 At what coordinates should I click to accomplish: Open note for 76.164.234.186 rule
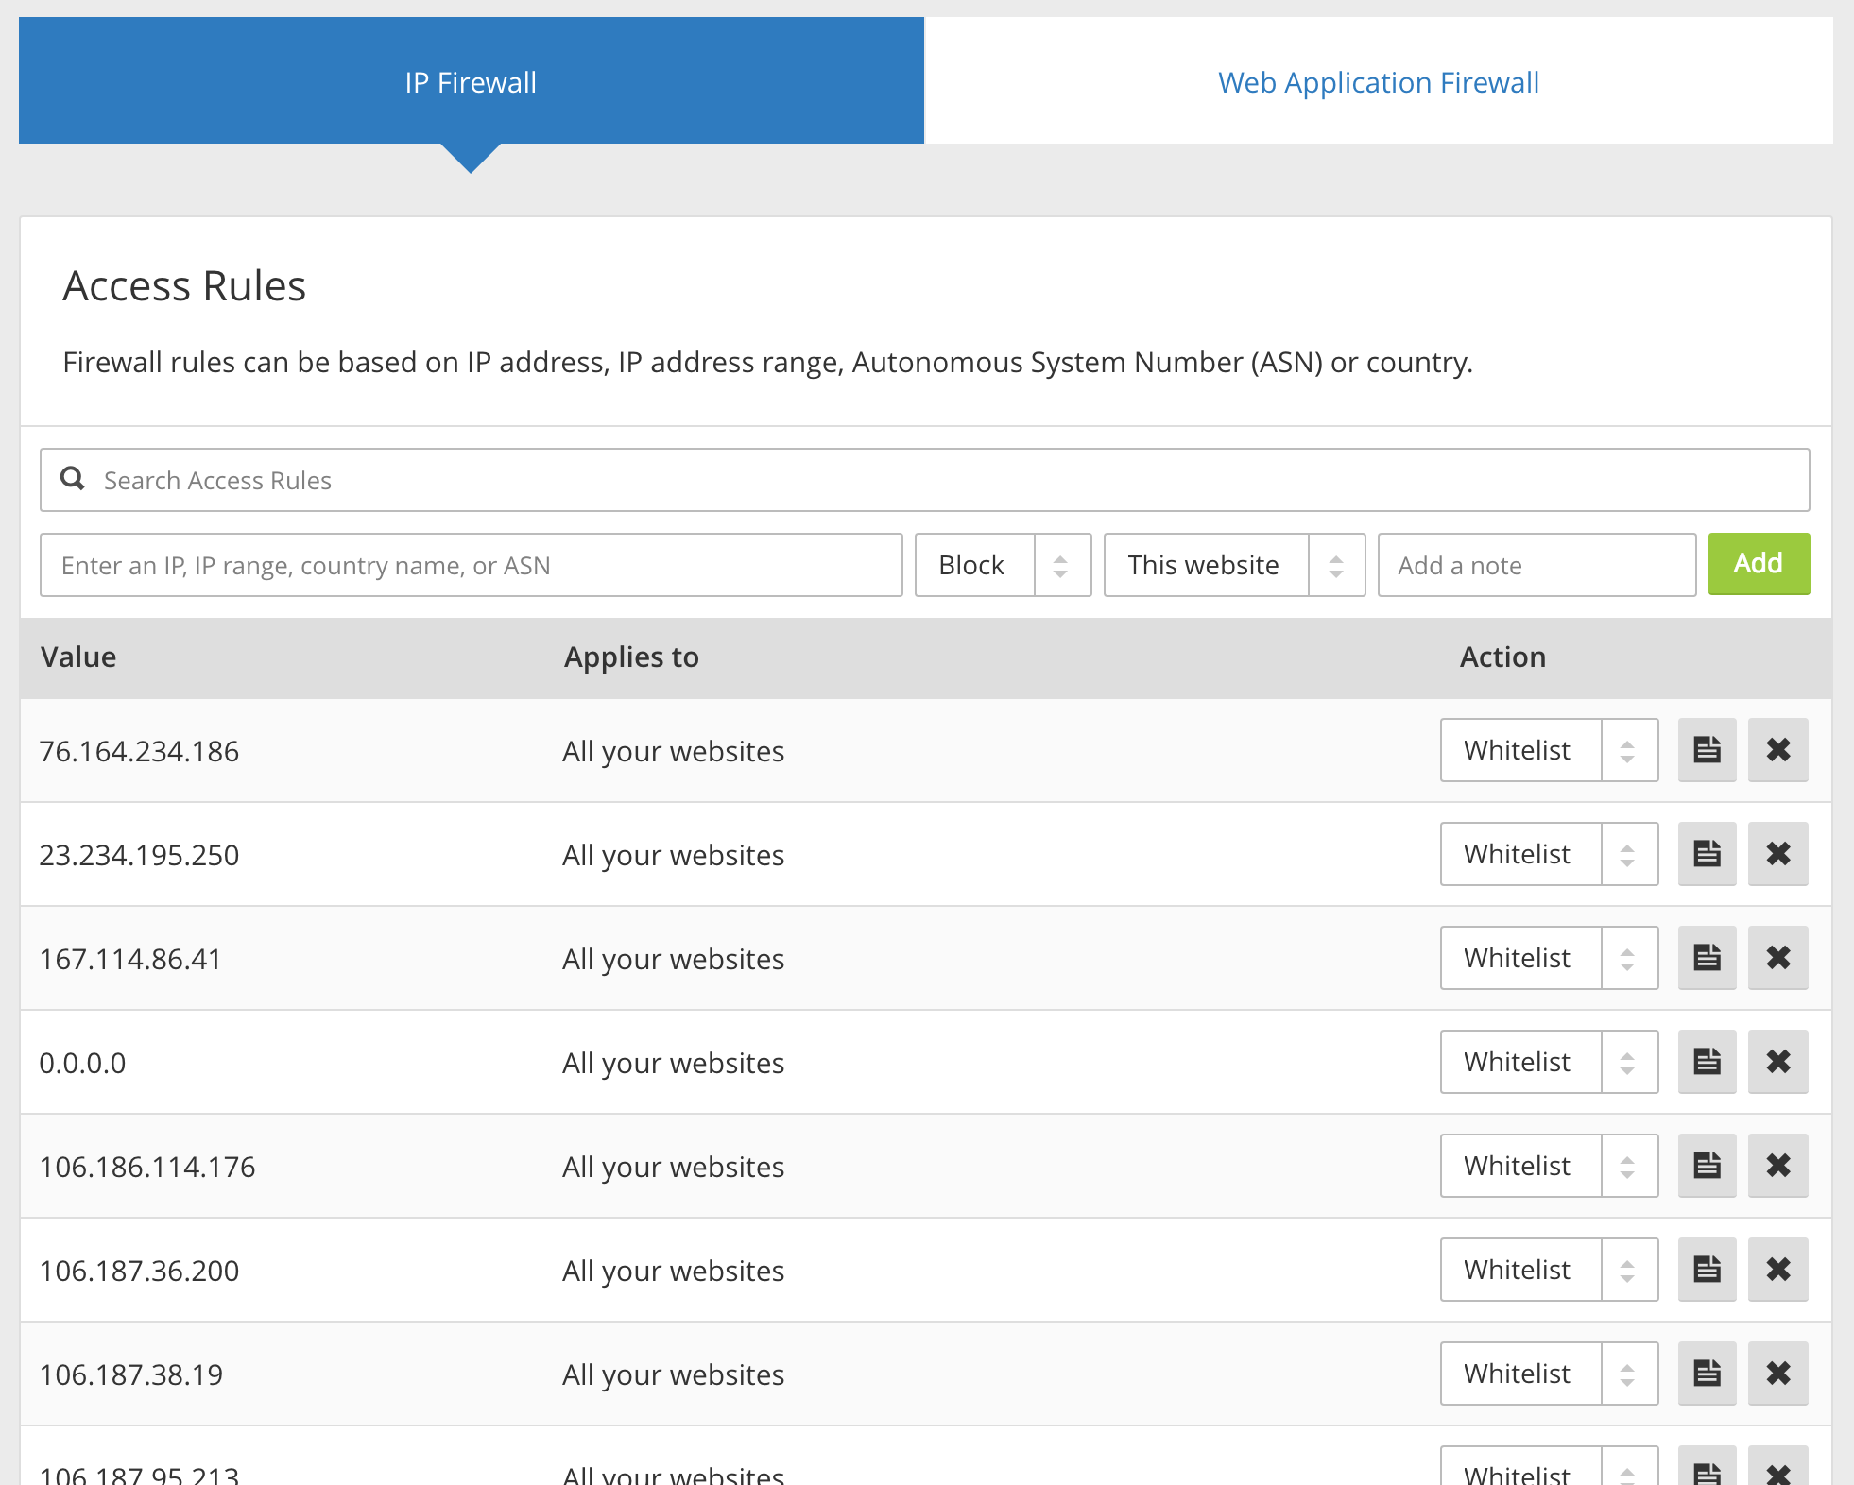click(1707, 750)
